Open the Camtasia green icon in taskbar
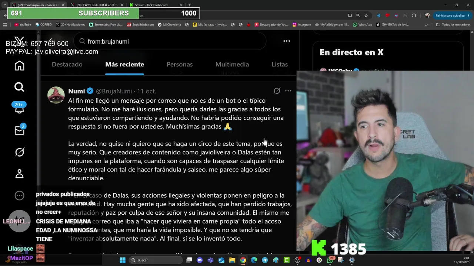The width and height of the screenshot is (474, 266). [x=287, y=260]
